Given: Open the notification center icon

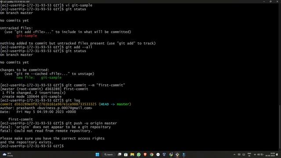Looking at the screenshot, I should tap(277, 154).
